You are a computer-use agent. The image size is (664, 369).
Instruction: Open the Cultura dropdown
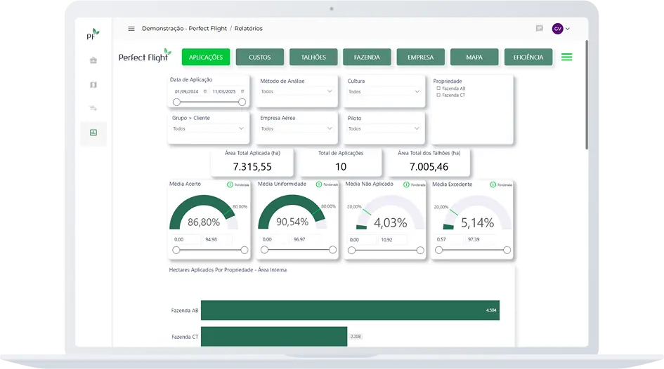[x=384, y=92]
